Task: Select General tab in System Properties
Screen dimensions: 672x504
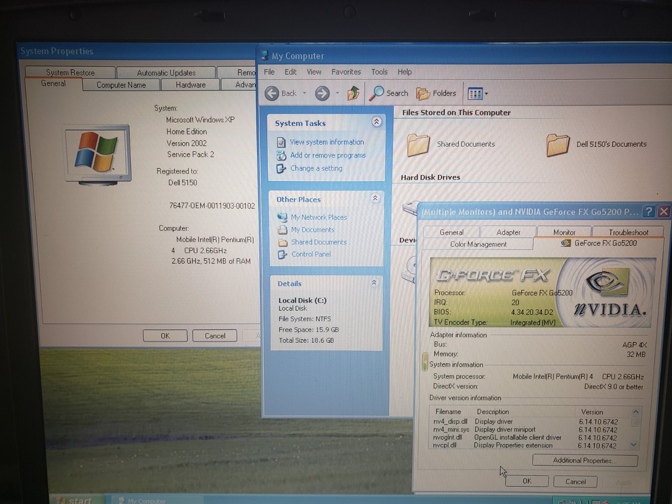Action: [53, 84]
